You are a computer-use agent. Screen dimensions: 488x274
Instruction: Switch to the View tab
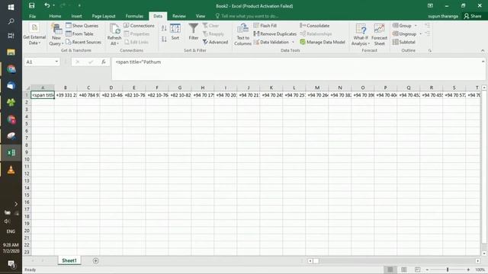[200, 16]
